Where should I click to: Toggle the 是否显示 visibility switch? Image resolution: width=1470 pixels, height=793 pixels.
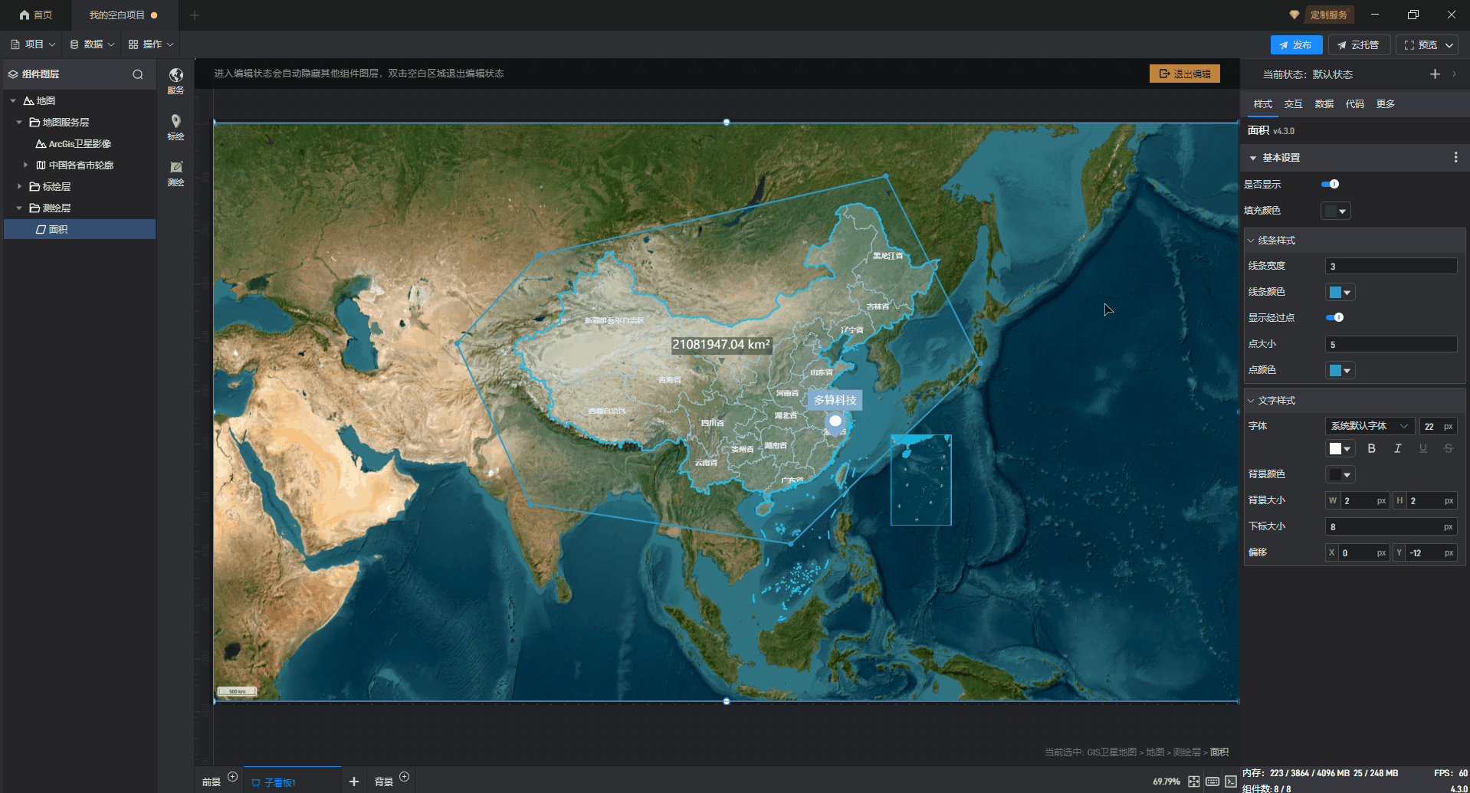[x=1330, y=184]
